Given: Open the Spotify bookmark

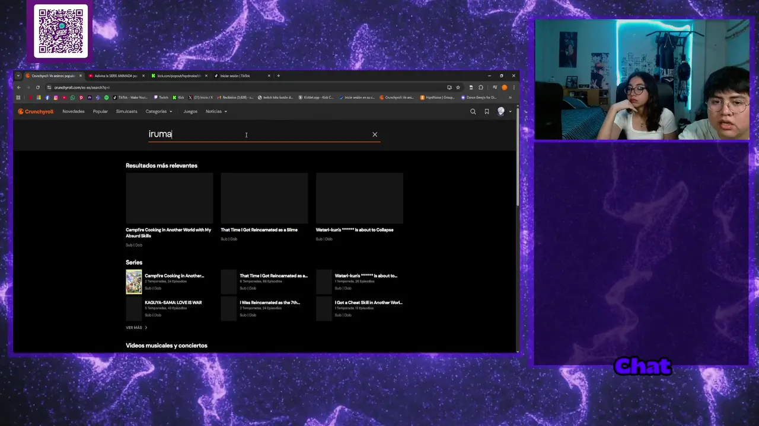Looking at the screenshot, I should 106,98.
